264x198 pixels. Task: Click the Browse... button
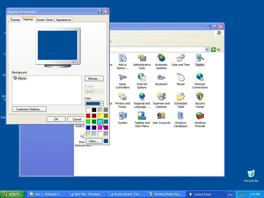click(94, 79)
